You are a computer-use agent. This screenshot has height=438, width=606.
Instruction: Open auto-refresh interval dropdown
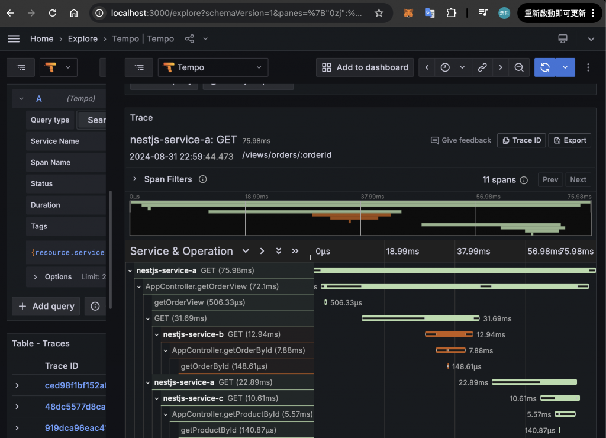click(565, 67)
